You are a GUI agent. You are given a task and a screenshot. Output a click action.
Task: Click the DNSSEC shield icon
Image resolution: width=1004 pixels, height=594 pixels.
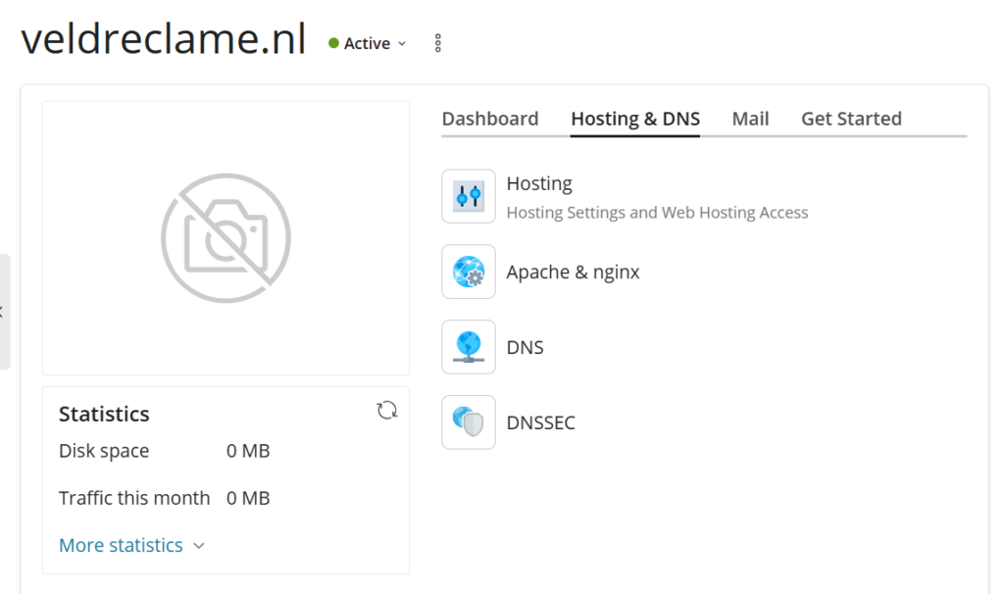click(469, 422)
